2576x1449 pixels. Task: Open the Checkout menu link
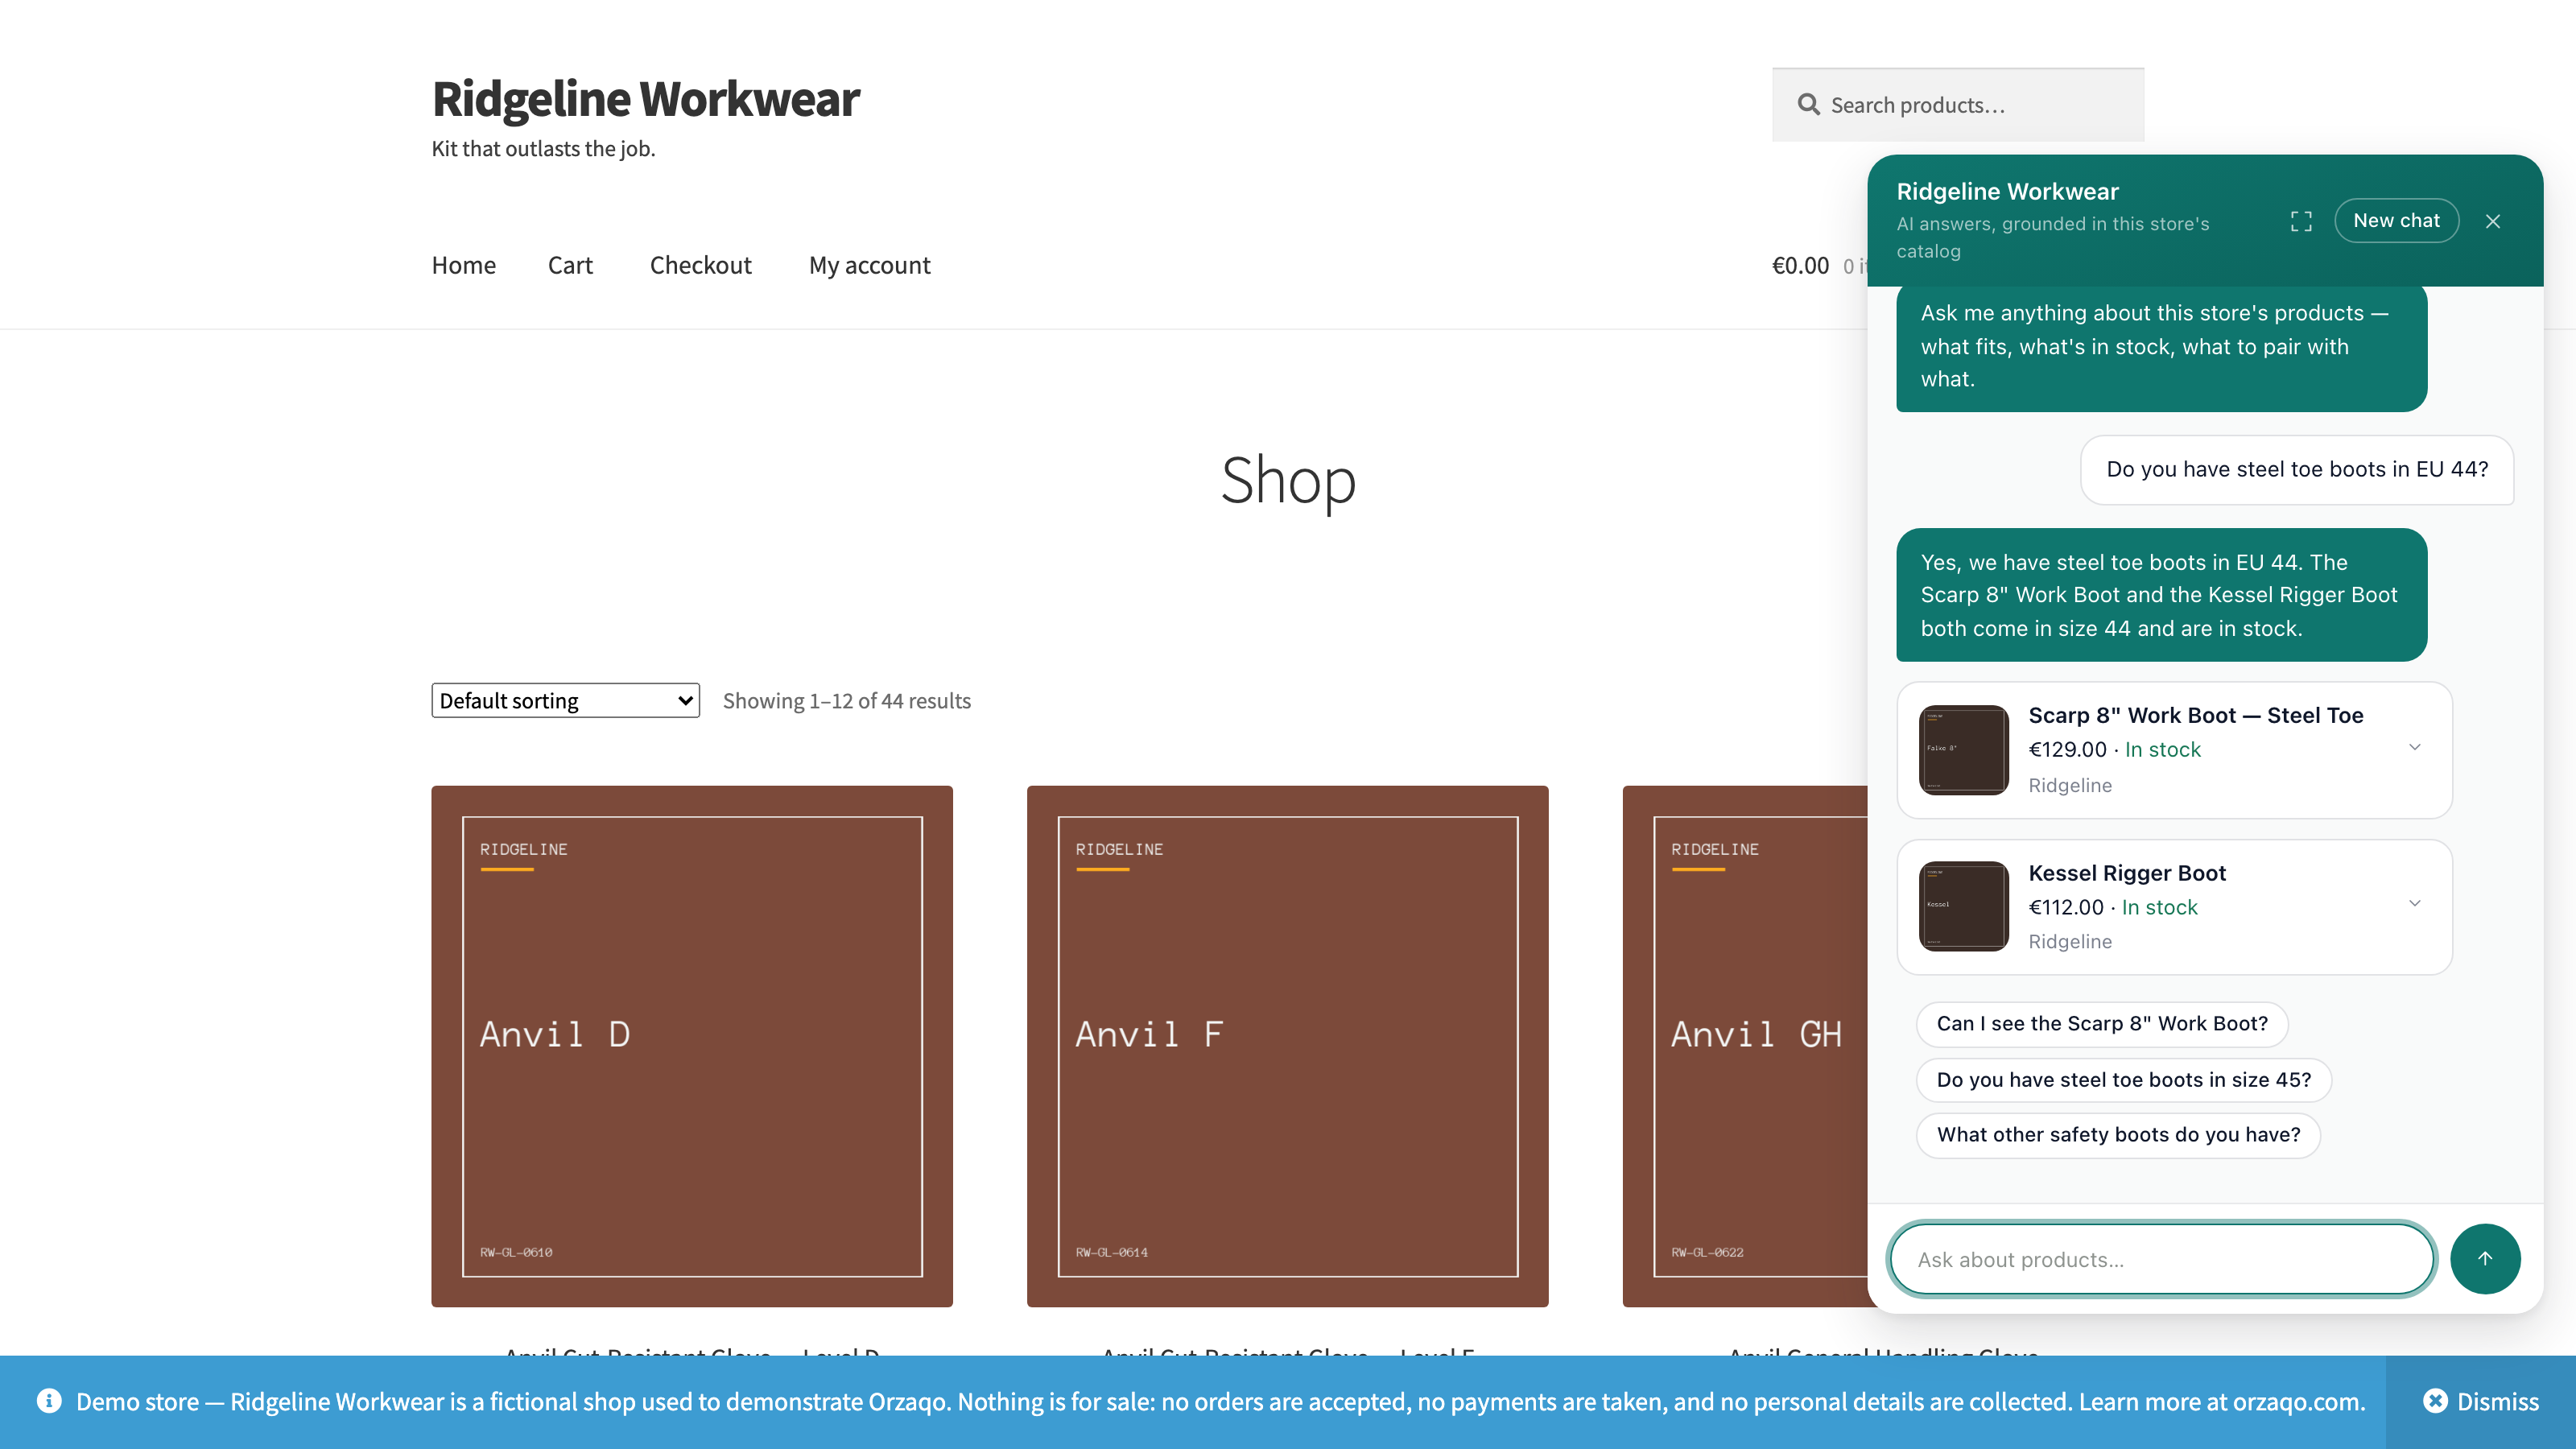tap(700, 265)
